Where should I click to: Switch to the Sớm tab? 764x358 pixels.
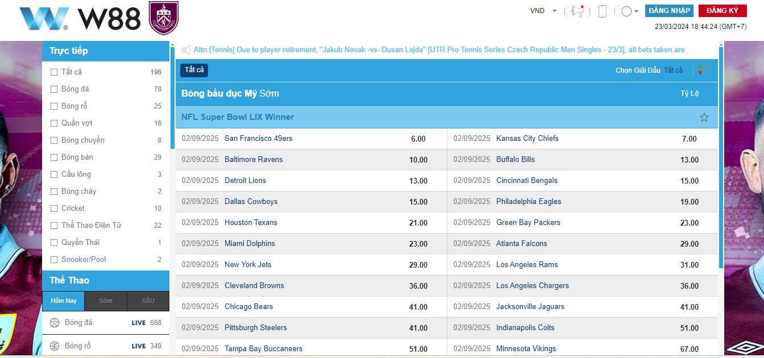pyautogui.click(x=105, y=301)
